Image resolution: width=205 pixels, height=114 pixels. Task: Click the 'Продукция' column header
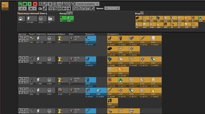click(90, 34)
